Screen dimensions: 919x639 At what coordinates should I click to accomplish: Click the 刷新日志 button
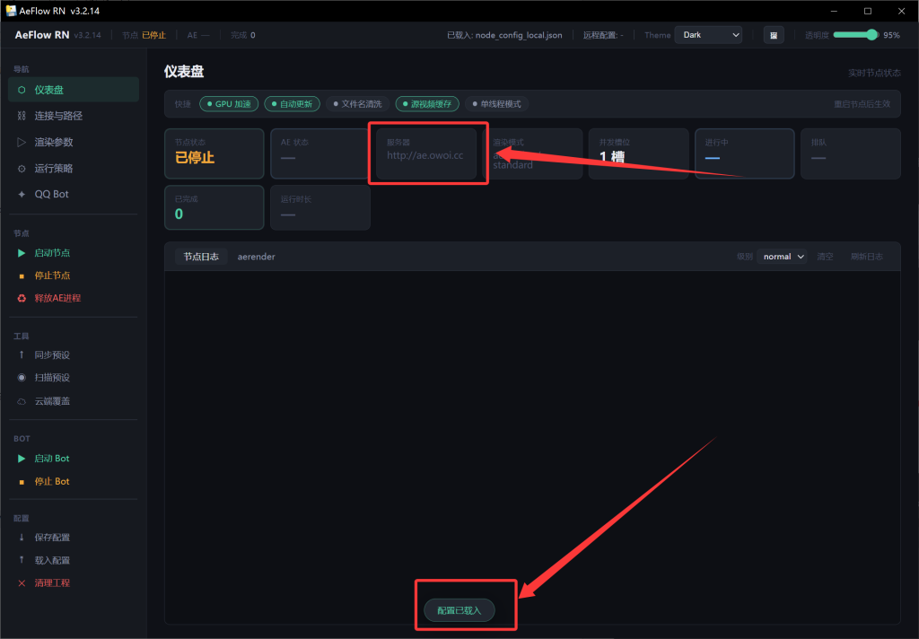tap(866, 257)
